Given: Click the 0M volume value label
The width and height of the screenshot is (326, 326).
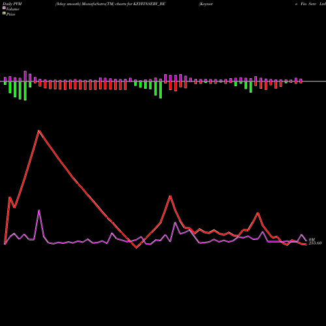Looking at the screenshot, I should [x=312, y=239].
